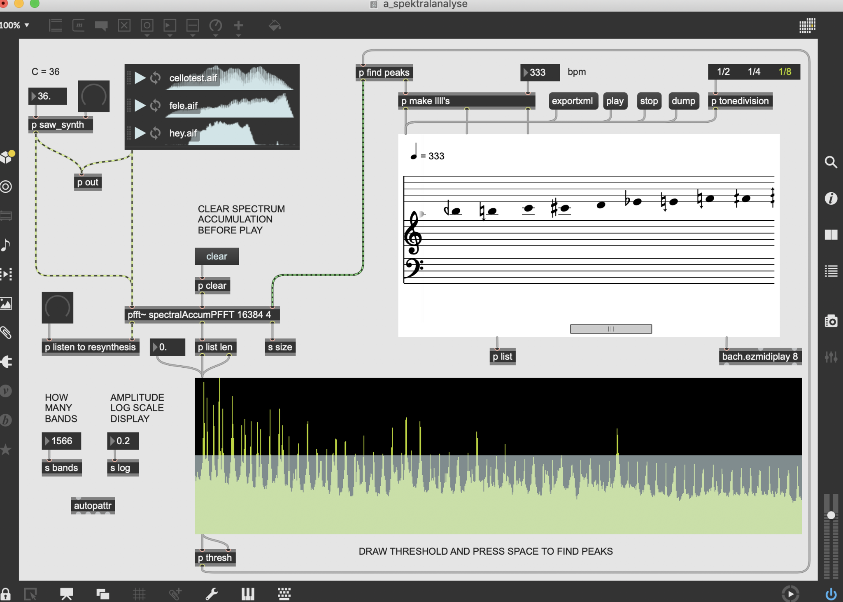Open the calendar grid icon top right

(807, 26)
